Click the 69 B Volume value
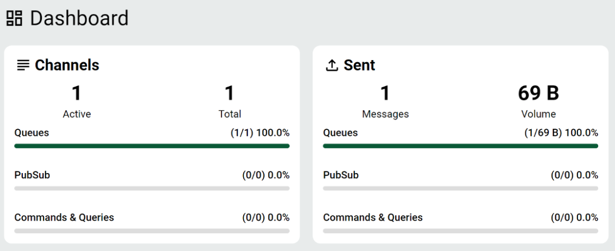Viewport: 615px width, 251px height. [538, 94]
